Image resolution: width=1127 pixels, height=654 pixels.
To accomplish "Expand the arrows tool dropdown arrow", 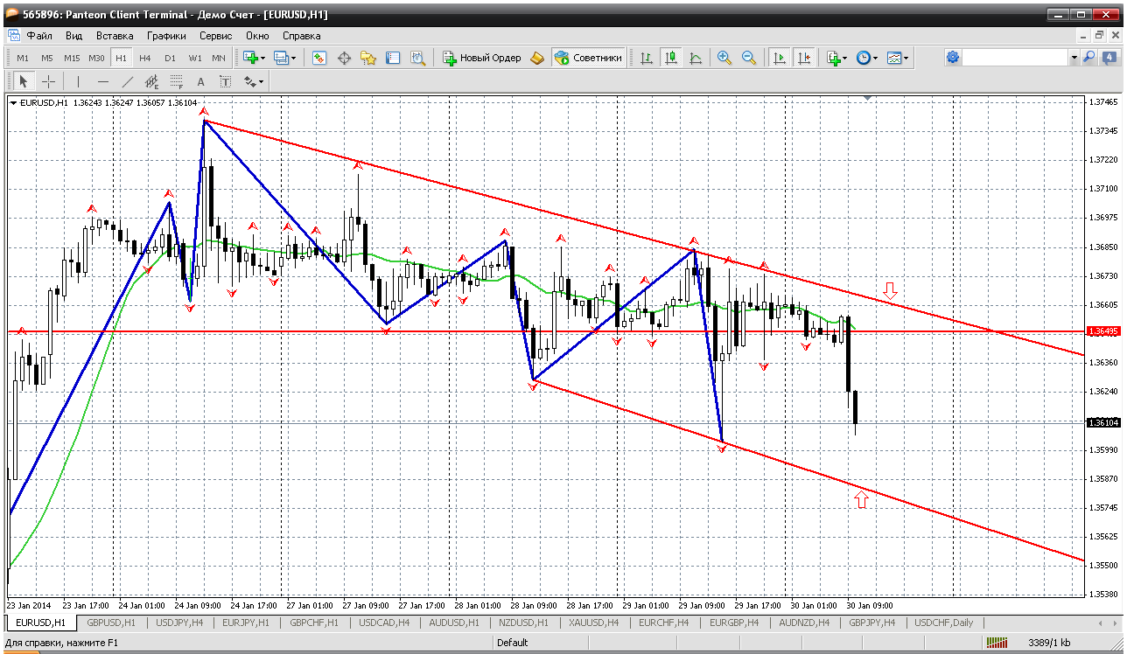I will 261,81.
